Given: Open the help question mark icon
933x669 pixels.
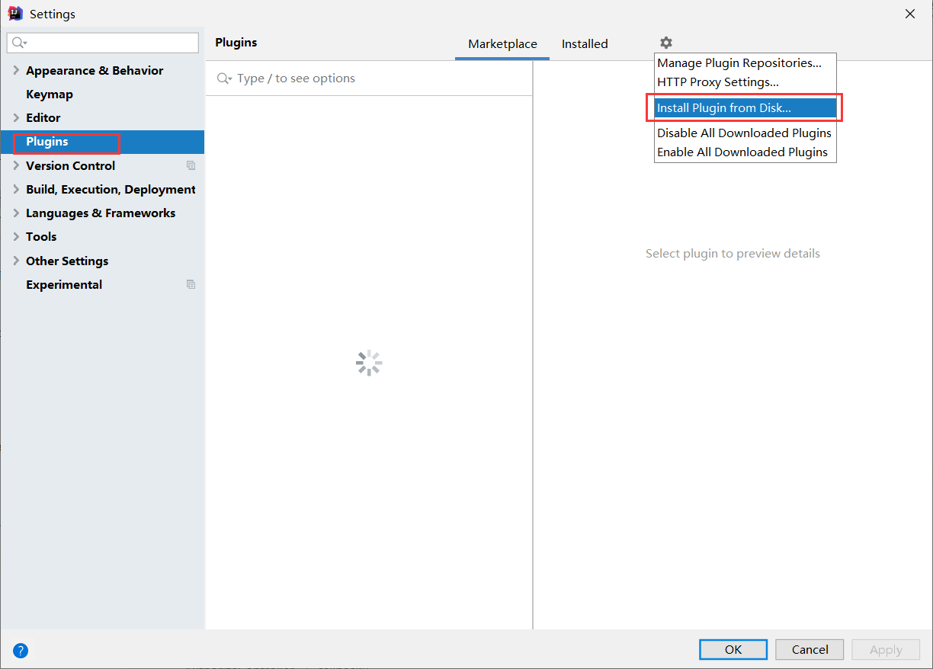Looking at the screenshot, I should (x=21, y=651).
